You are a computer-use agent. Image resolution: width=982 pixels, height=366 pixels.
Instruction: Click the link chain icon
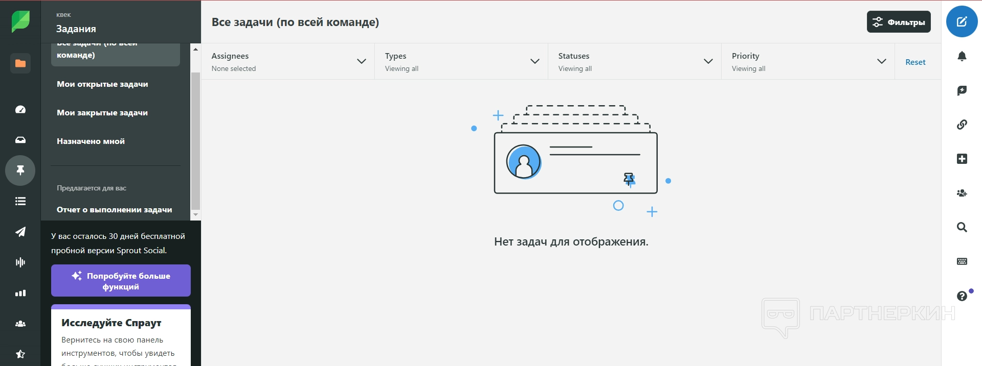pyautogui.click(x=962, y=125)
